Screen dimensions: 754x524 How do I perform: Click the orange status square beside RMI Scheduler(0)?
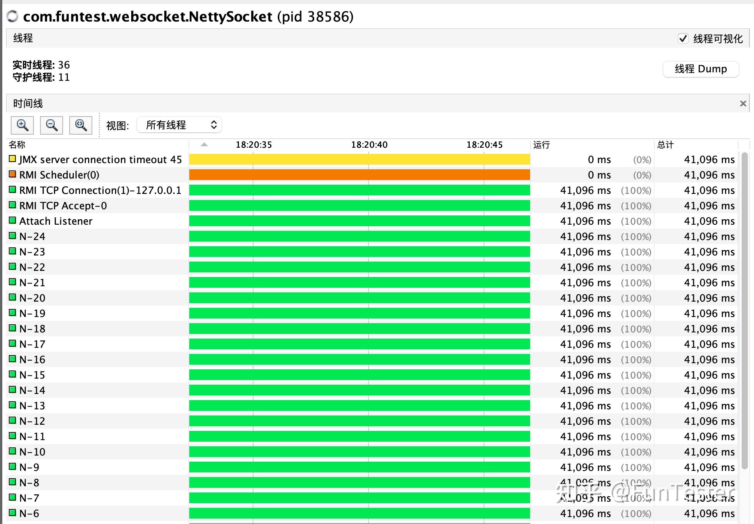(x=12, y=174)
